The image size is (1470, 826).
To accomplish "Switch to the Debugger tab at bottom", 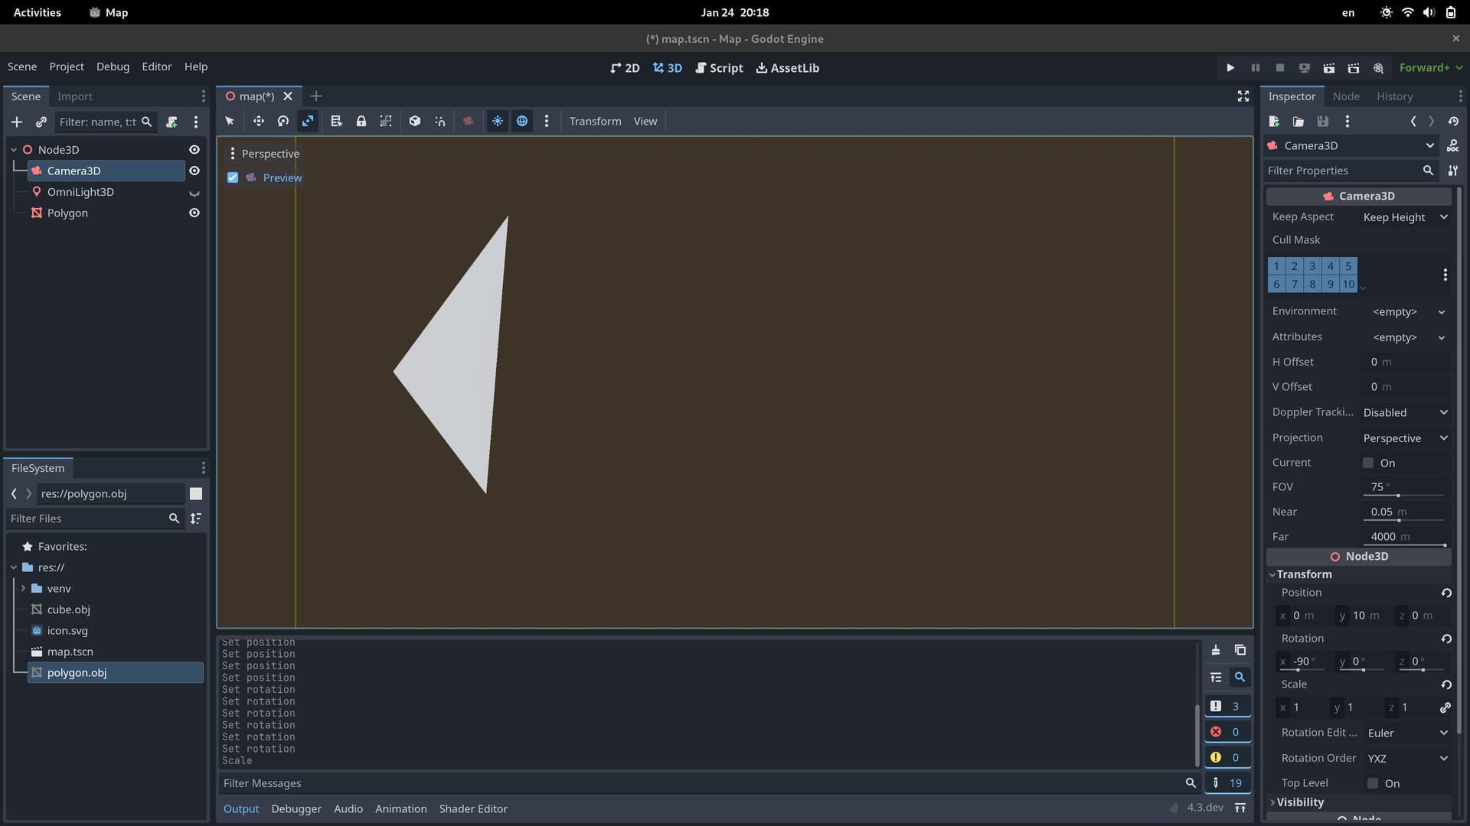I will [x=296, y=808].
